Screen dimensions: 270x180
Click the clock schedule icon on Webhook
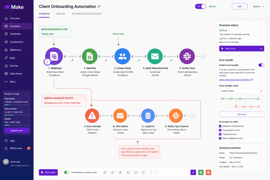[x=47, y=62]
